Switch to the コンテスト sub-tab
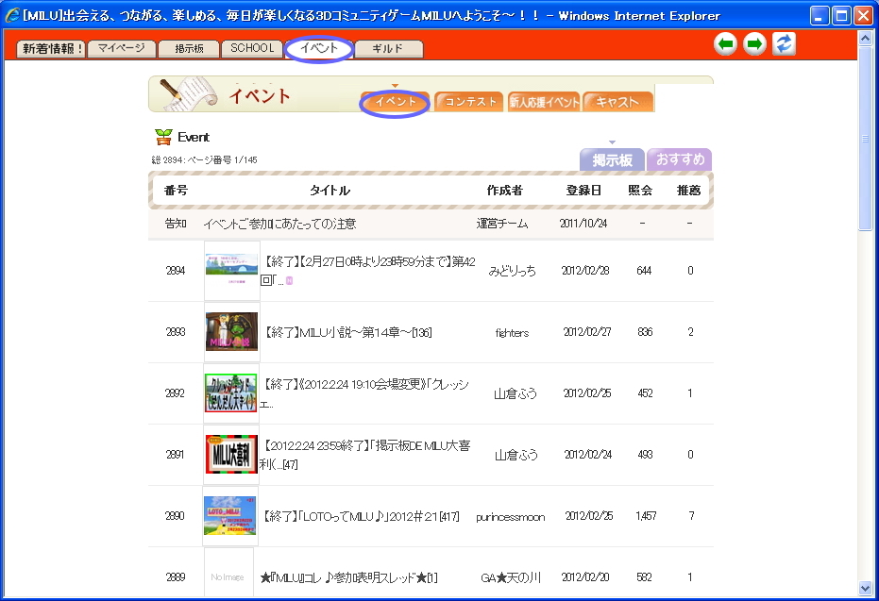Image resolution: width=879 pixels, height=601 pixels. (470, 102)
